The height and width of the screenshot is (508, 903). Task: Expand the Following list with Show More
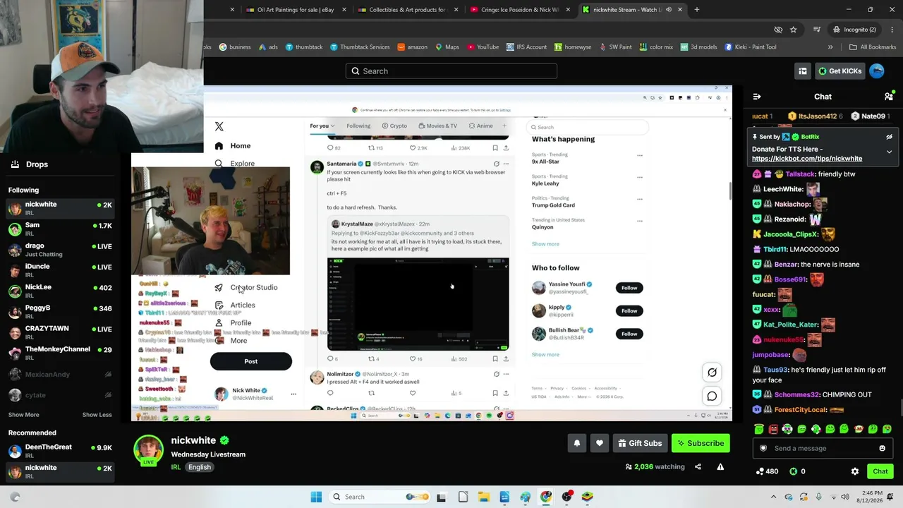24,415
